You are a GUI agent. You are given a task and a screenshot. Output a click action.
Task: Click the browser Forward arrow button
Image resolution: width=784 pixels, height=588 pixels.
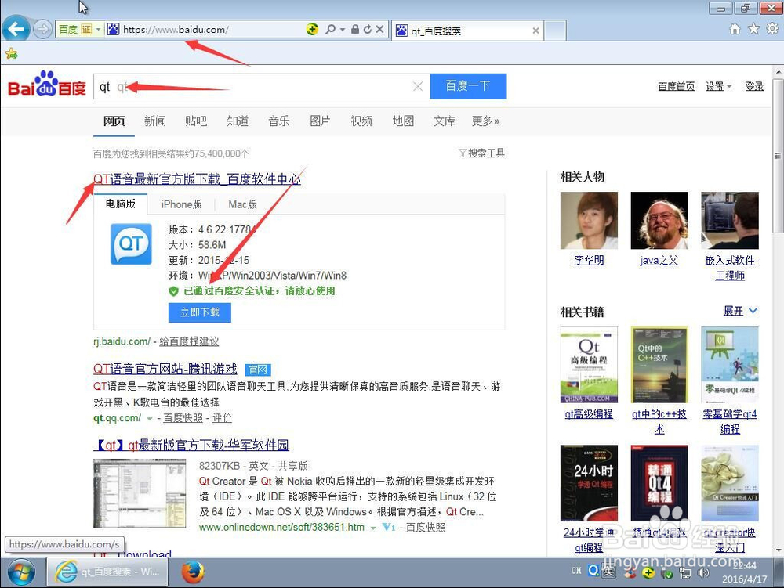point(43,30)
